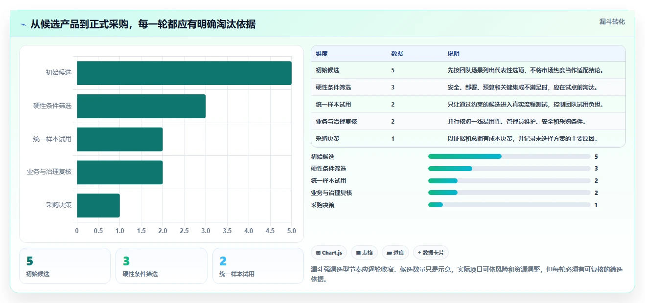Screen dimensions: 645x303
Task: Click 统一样本试用 cell in the table
Action: click(333, 105)
